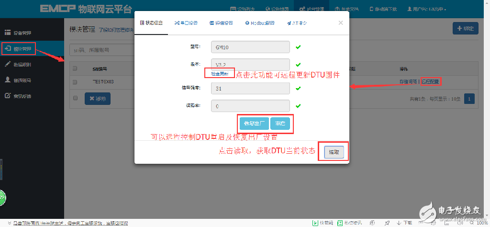
Task: Click the envelope icon of the SMS tab
Action: 212,23
